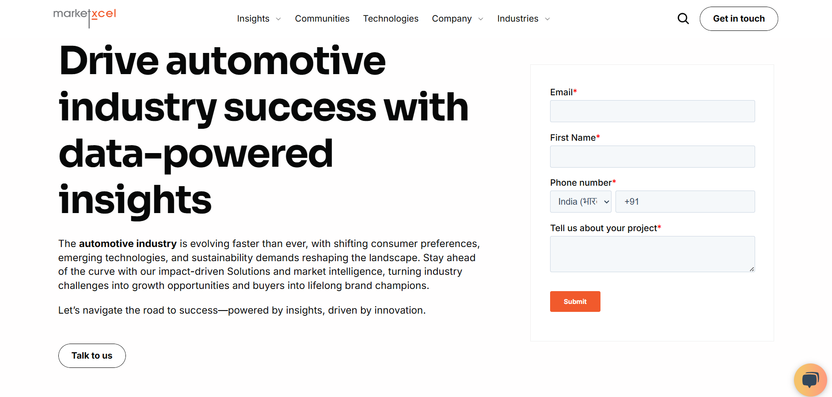832x397 pixels.
Task: Expand the Industries dropdown chevron
Action: [x=547, y=19]
